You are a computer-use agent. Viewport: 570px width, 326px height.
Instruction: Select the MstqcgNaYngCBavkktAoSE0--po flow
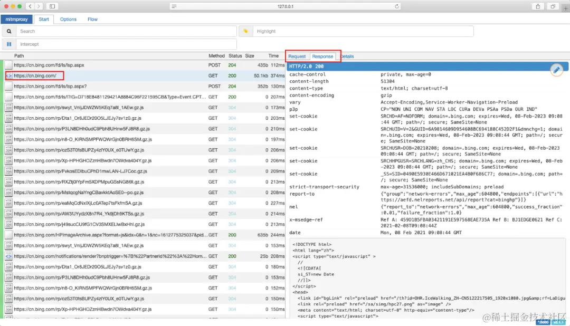[145, 192]
